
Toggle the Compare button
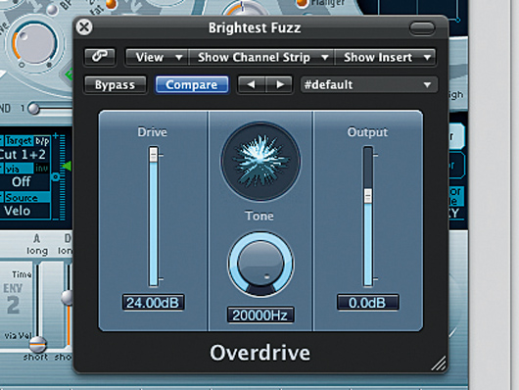pos(192,85)
